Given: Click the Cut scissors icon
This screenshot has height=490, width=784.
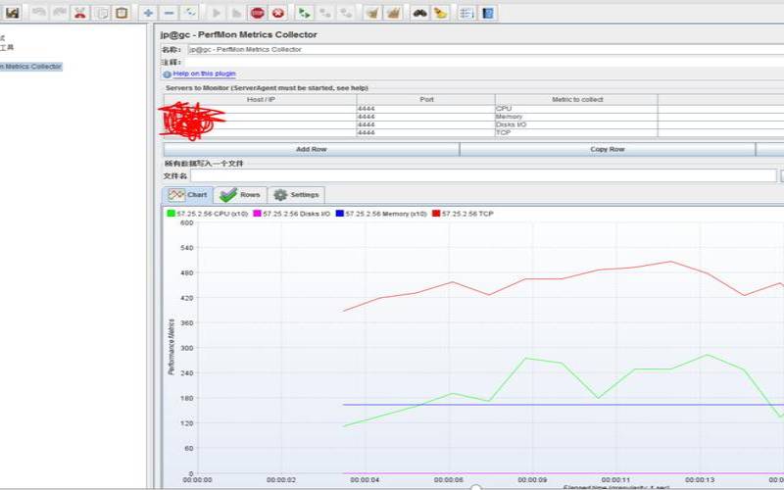Looking at the screenshot, I should [80, 13].
